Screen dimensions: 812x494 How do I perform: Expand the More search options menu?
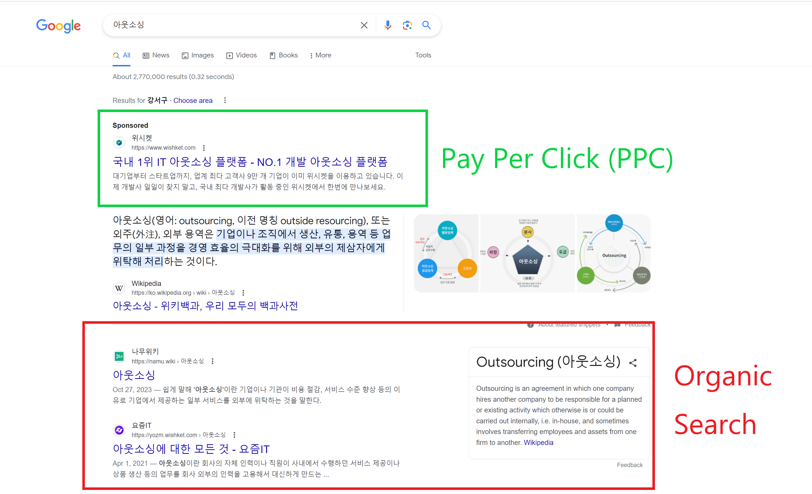(x=320, y=55)
